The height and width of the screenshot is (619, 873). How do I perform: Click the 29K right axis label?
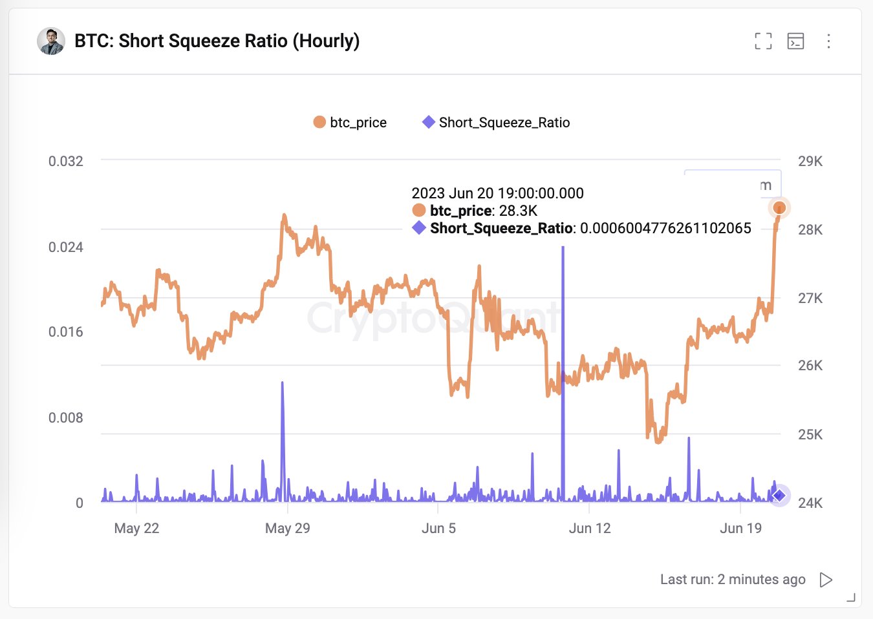(x=810, y=161)
